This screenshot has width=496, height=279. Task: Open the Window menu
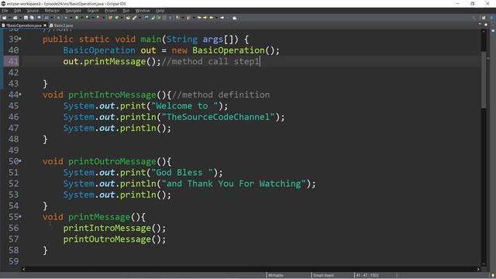(143, 10)
